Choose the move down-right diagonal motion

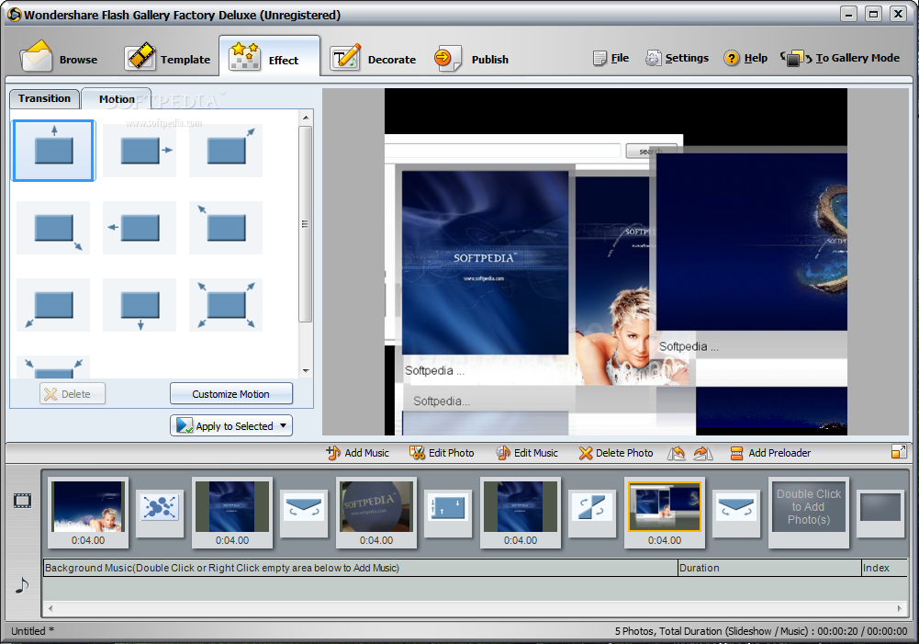tap(53, 228)
